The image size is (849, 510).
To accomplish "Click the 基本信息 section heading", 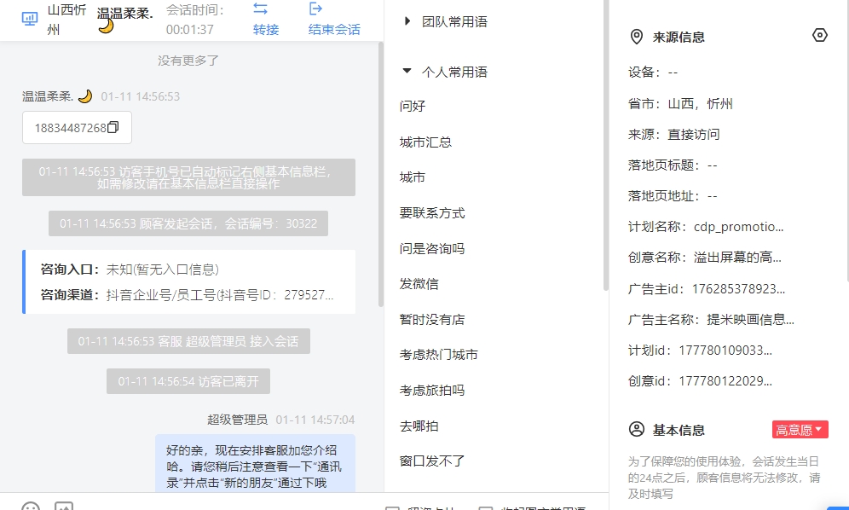I will click(679, 430).
